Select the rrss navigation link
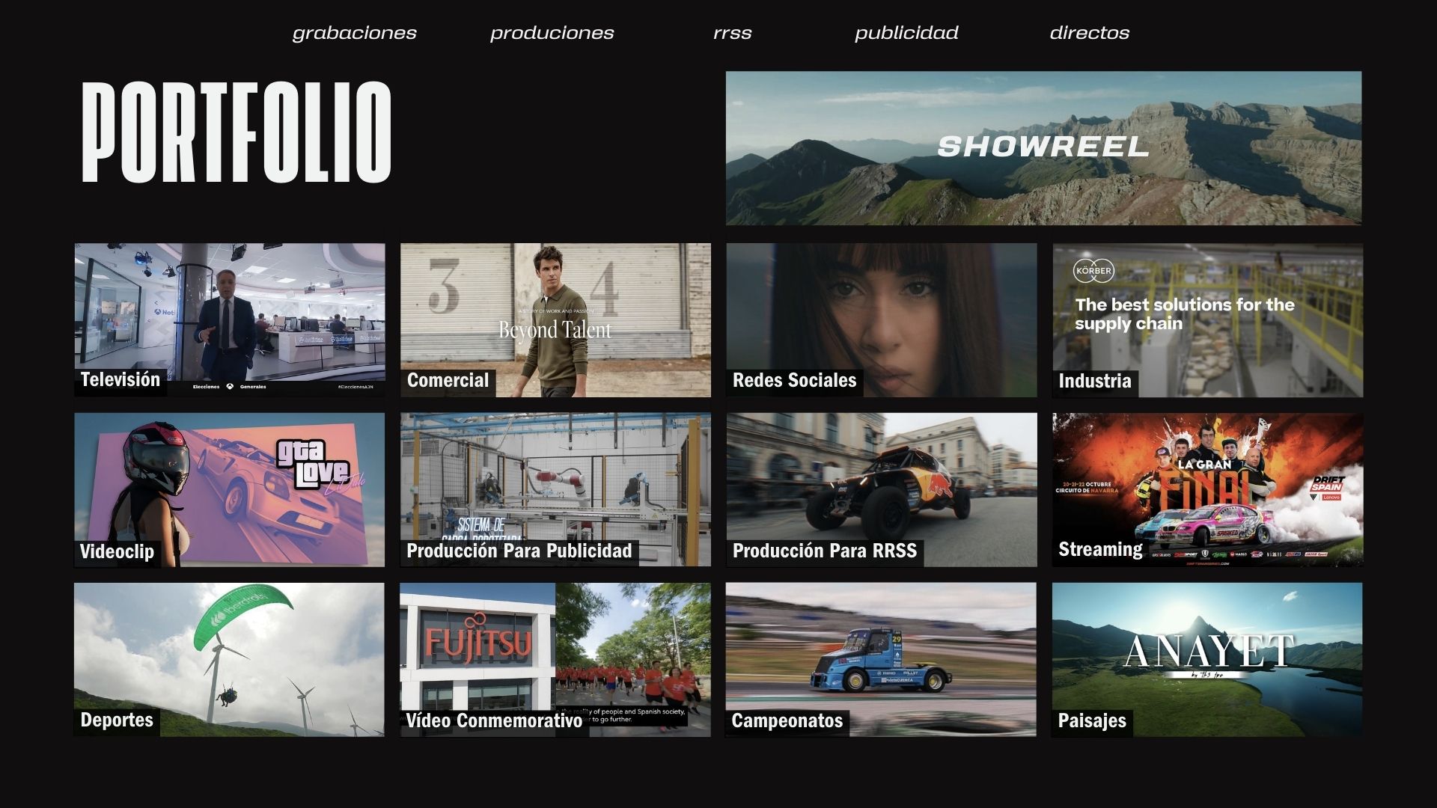The height and width of the screenshot is (808, 1437). tap(732, 33)
